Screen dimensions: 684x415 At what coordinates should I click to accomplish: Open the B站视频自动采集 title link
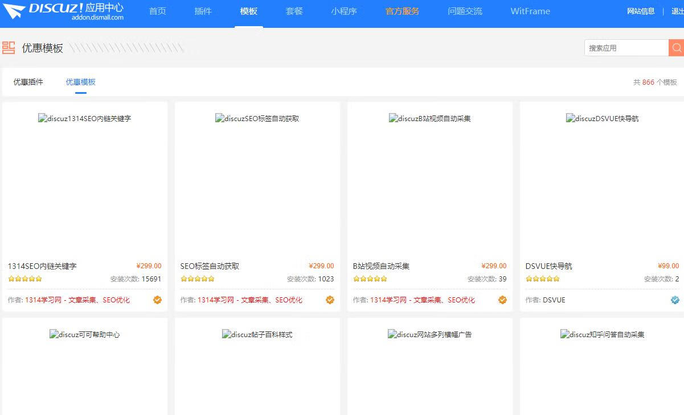tap(381, 266)
